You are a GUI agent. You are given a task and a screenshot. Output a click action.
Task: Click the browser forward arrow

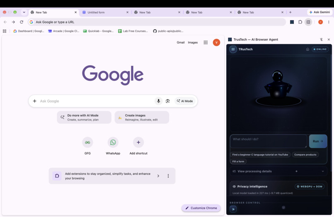click(13, 22)
